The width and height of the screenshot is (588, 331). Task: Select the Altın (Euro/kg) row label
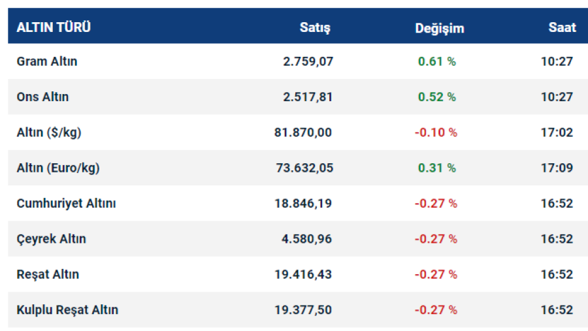(x=58, y=168)
